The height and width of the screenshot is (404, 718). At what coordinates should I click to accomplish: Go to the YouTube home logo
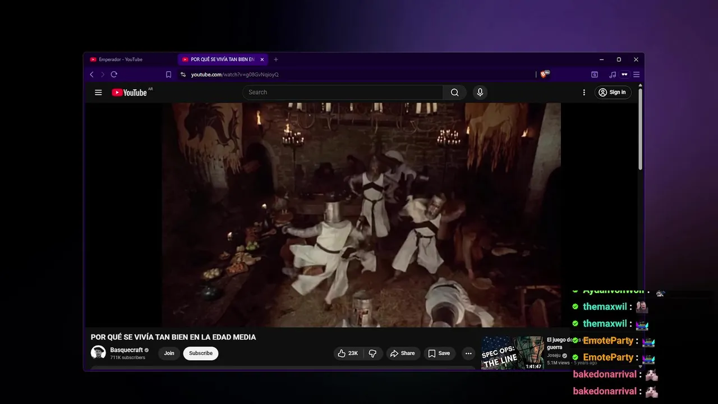click(x=129, y=93)
